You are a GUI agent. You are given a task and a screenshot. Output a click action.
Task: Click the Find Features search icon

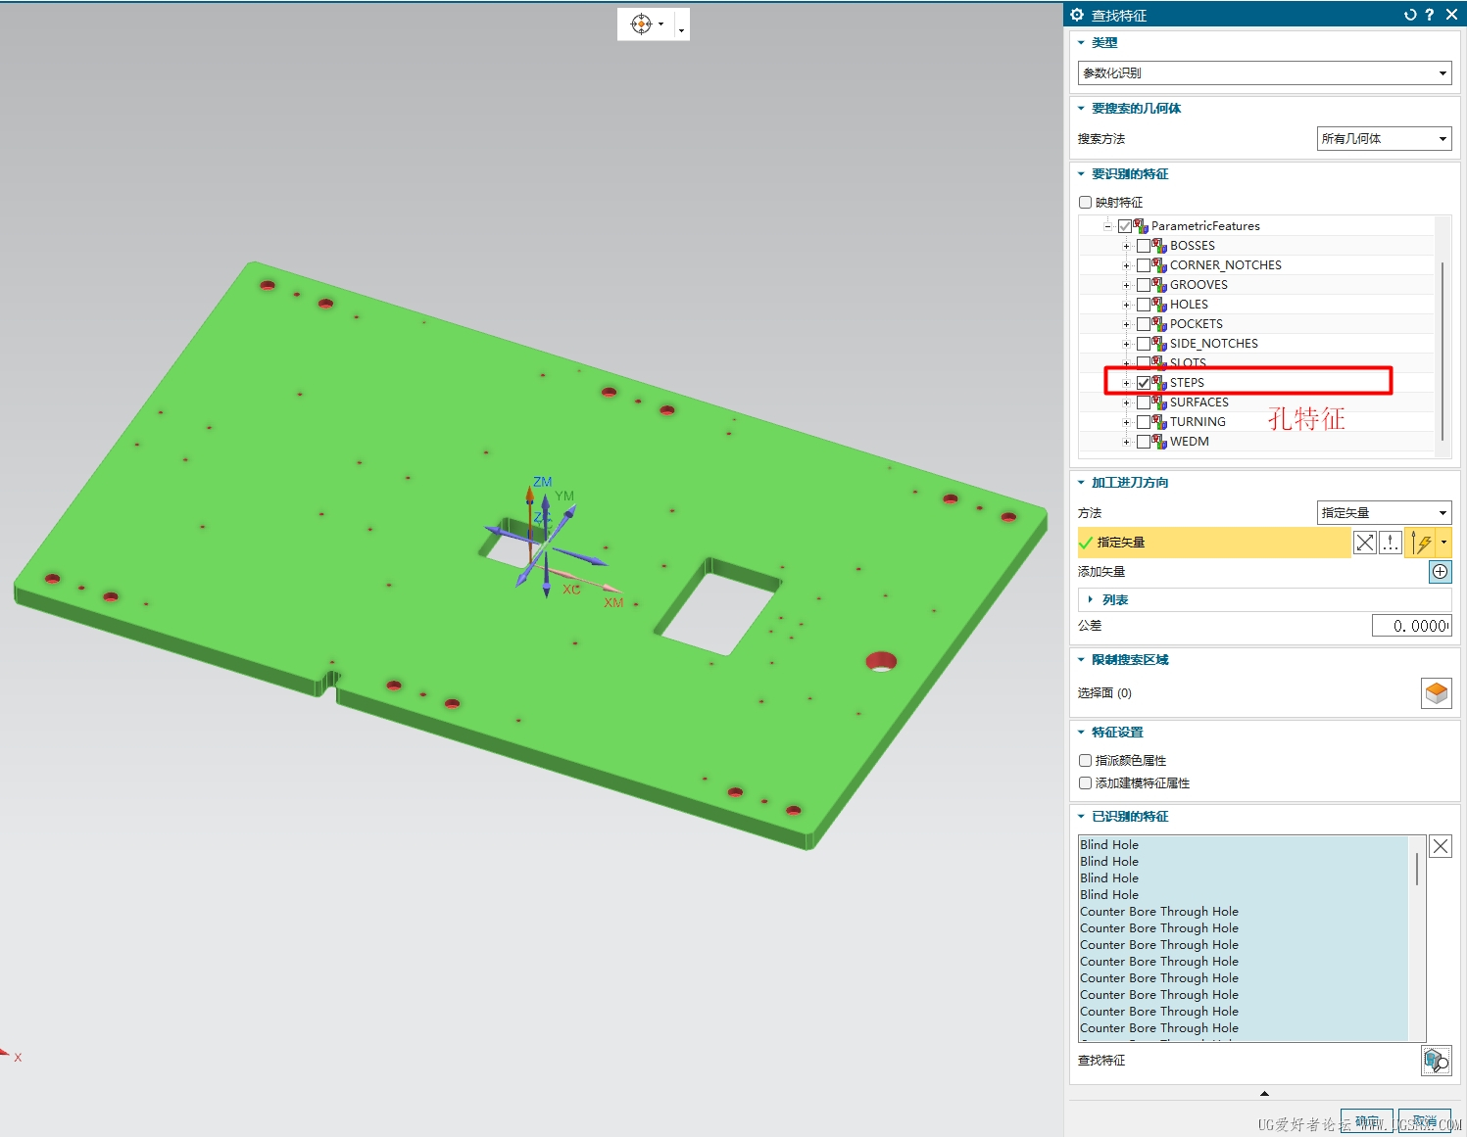[x=1437, y=1061]
